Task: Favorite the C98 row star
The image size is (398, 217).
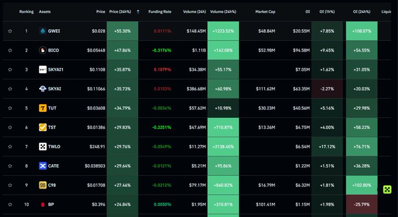Action: 10,185
